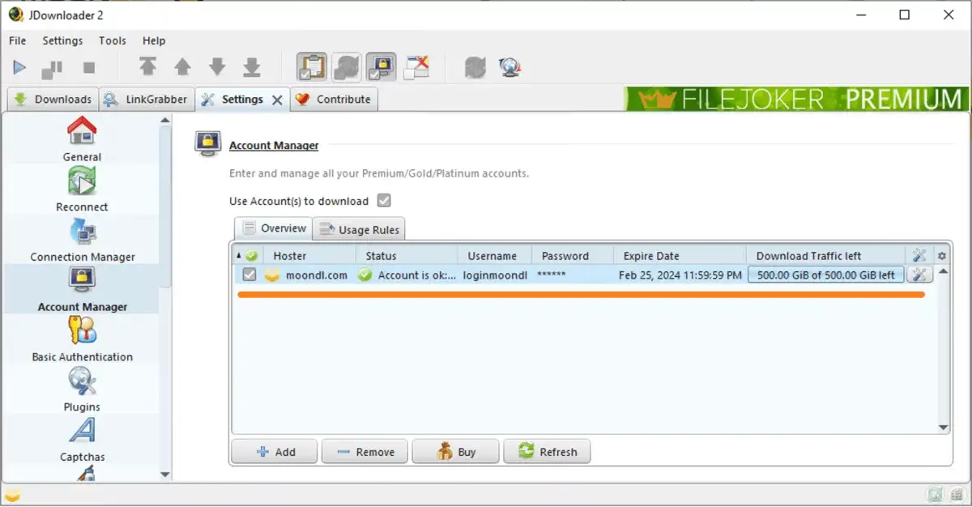Screen dimensions: 972x507
Task: Close the Settings tab with X
Action: 277,100
